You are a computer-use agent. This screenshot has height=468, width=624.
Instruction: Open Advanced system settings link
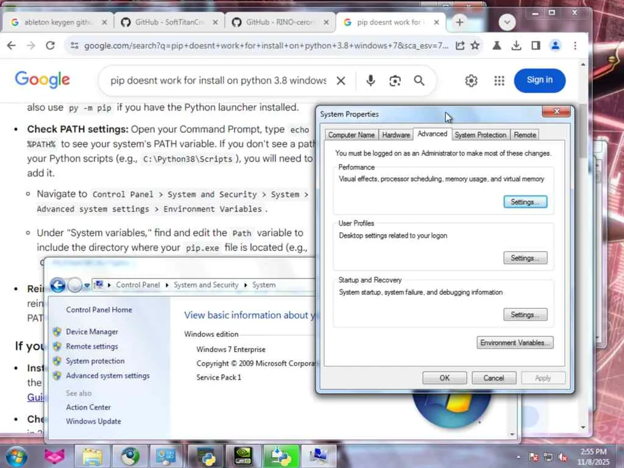click(x=108, y=375)
